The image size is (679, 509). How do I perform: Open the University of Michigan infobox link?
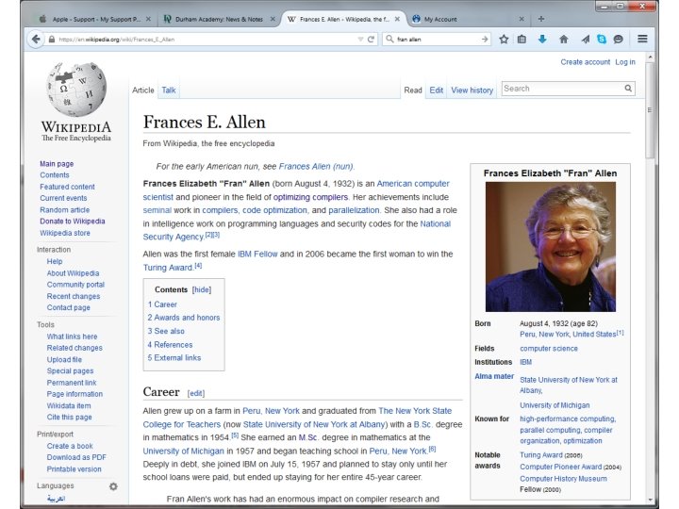pos(555,405)
